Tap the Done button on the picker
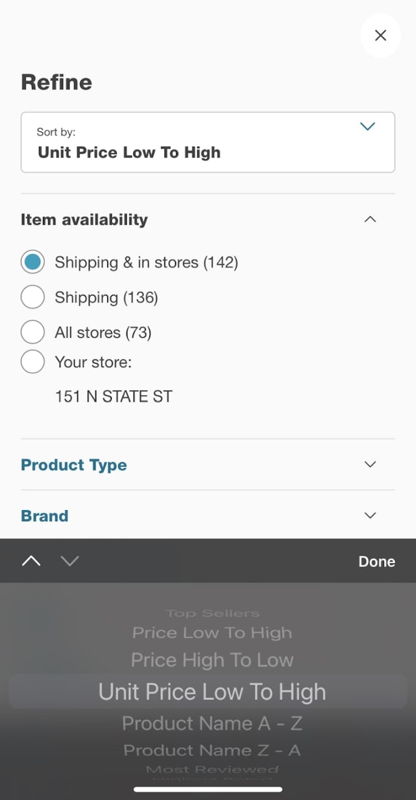Image resolution: width=416 pixels, height=800 pixels. [376, 561]
